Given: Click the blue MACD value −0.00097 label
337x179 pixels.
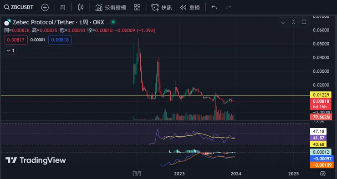Looking at the screenshot, I should pyautogui.click(x=322, y=159).
